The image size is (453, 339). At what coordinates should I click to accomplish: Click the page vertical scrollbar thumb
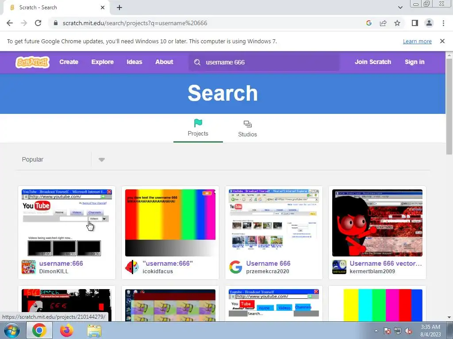point(449,107)
